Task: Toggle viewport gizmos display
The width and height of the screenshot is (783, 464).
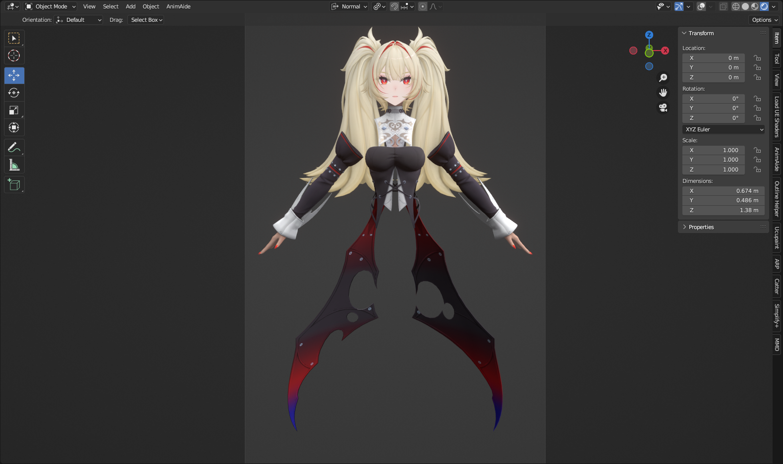Action: (x=679, y=6)
